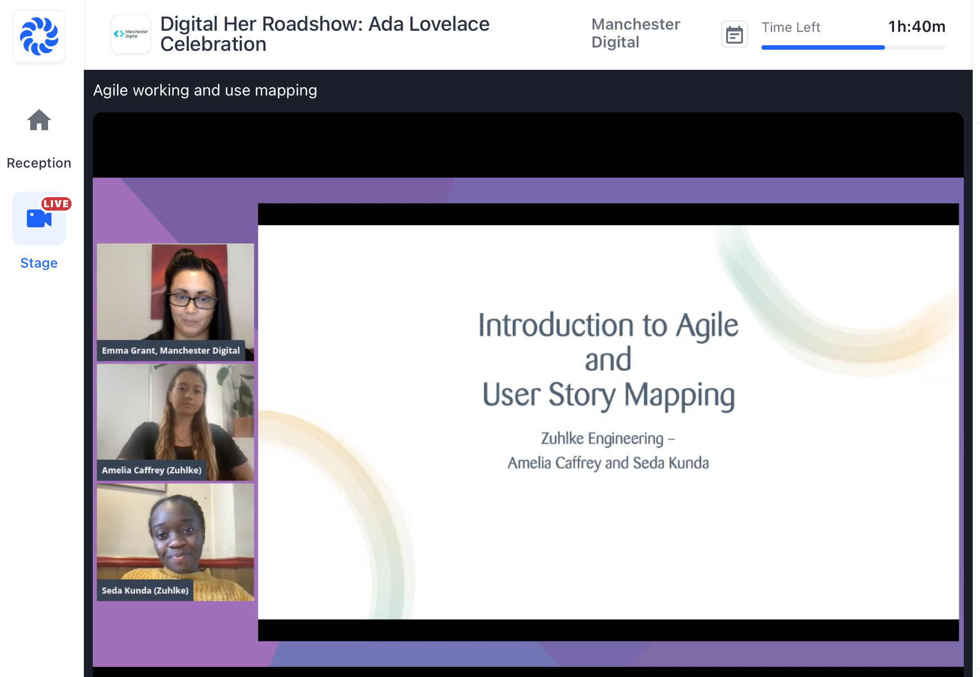Click the 1h:40m time remaining value
This screenshot has height=677, width=980.
coord(917,26)
